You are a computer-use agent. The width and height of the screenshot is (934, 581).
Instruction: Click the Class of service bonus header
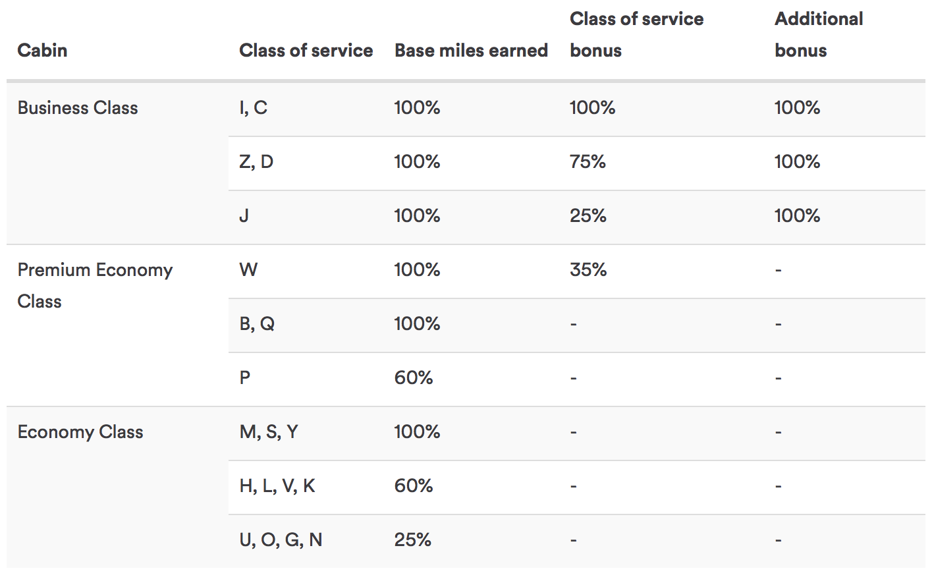tap(636, 35)
